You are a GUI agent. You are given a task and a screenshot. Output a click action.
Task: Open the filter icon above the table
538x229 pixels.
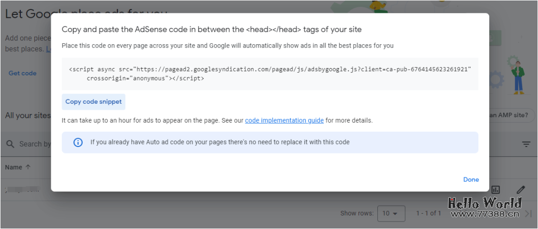(x=526, y=144)
